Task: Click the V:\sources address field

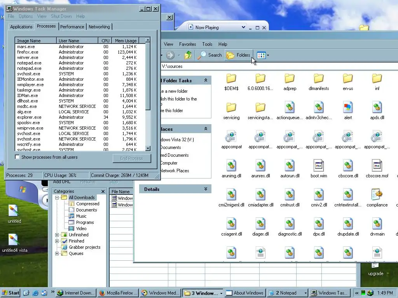Action: click(x=279, y=66)
